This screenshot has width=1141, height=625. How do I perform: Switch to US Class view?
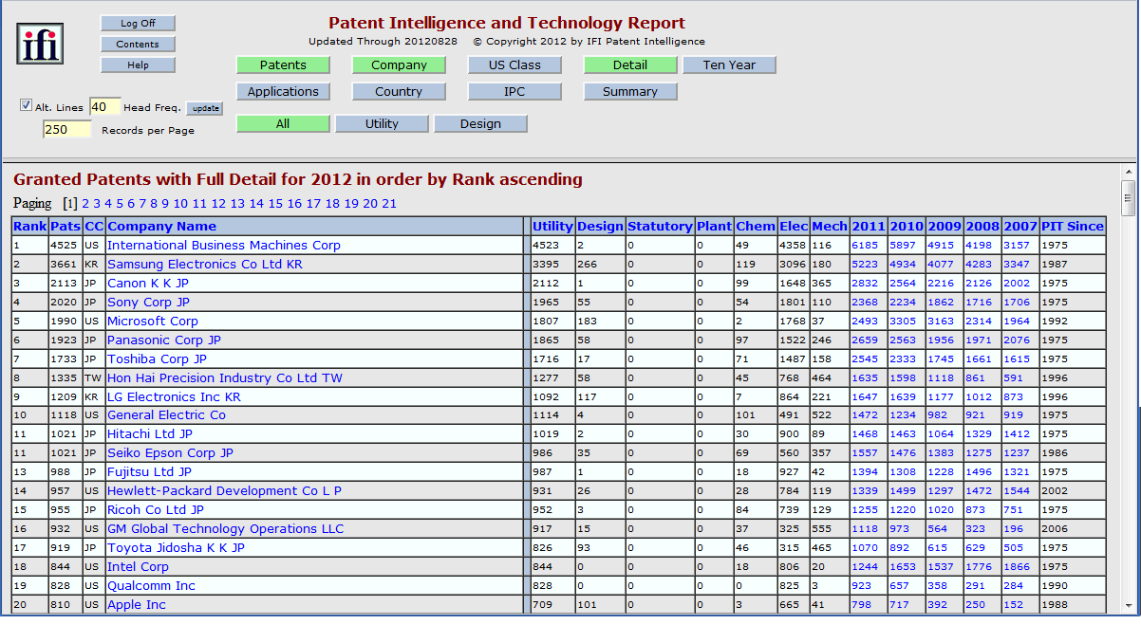(514, 65)
